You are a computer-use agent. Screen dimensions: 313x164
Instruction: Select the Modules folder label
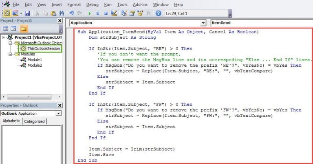[x=28, y=54]
